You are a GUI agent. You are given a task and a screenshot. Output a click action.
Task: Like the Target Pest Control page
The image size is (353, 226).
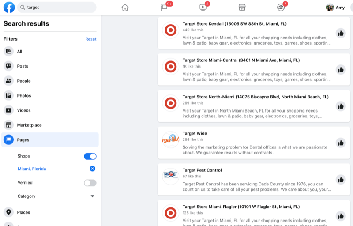point(341,180)
